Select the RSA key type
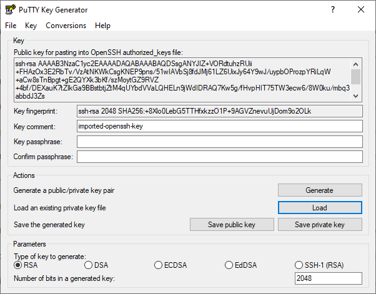The width and height of the screenshot is (376, 294). 26,265
